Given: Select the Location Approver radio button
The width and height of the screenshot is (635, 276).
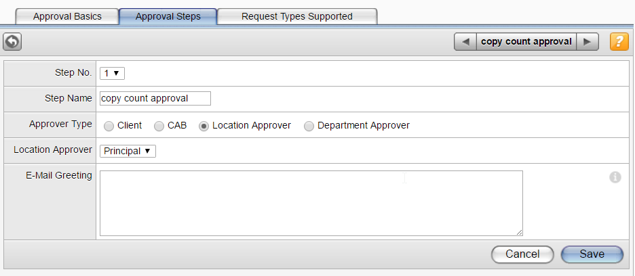Looking at the screenshot, I should (204, 127).
